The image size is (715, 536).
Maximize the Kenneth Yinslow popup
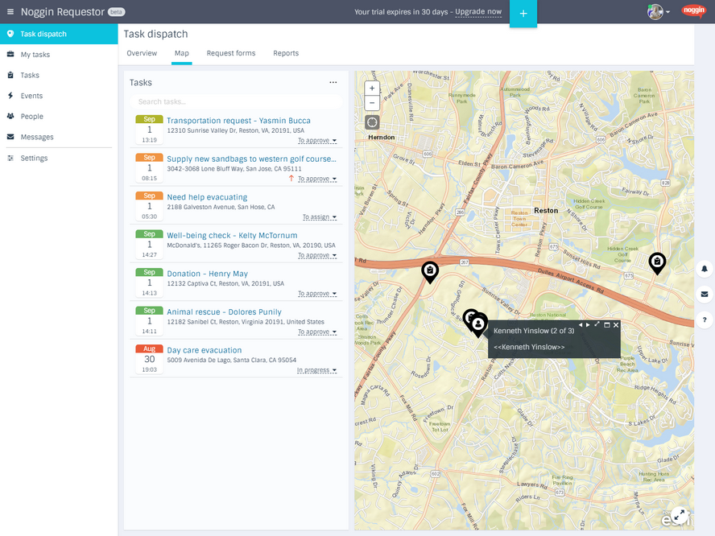point(607,325)
